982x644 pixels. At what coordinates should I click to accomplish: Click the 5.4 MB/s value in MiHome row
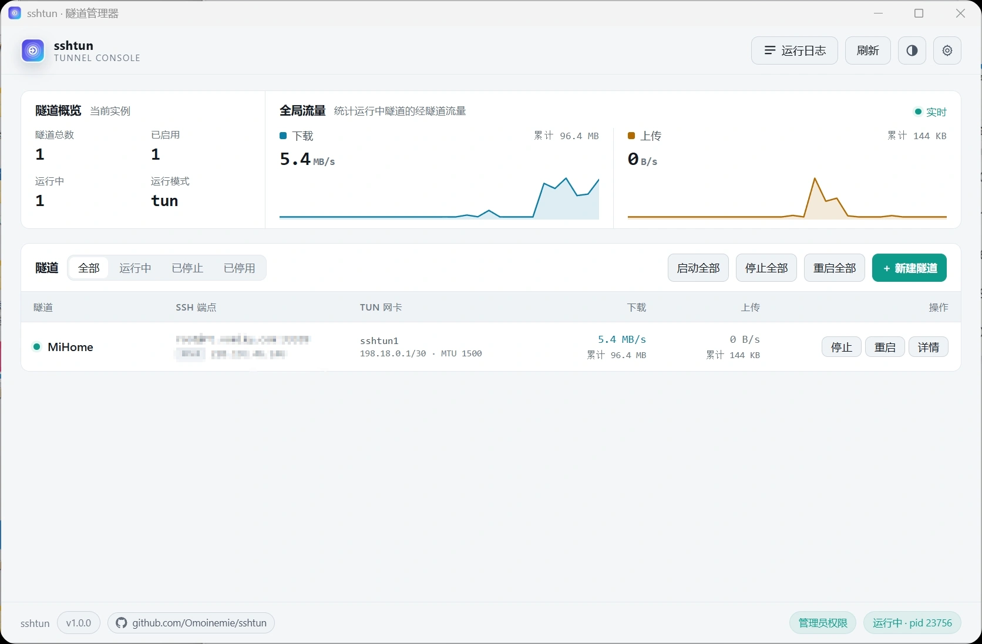(622, 339)
